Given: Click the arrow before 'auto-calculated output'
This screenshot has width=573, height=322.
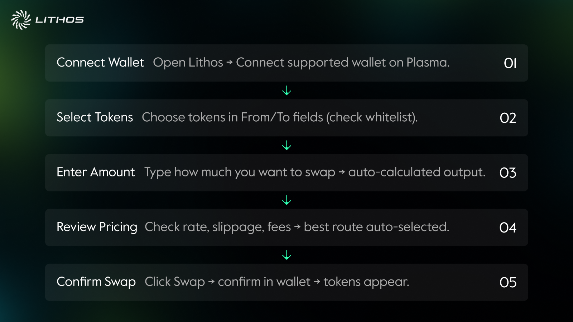Looking at the screenshot, I should click(x=342, y=172).
